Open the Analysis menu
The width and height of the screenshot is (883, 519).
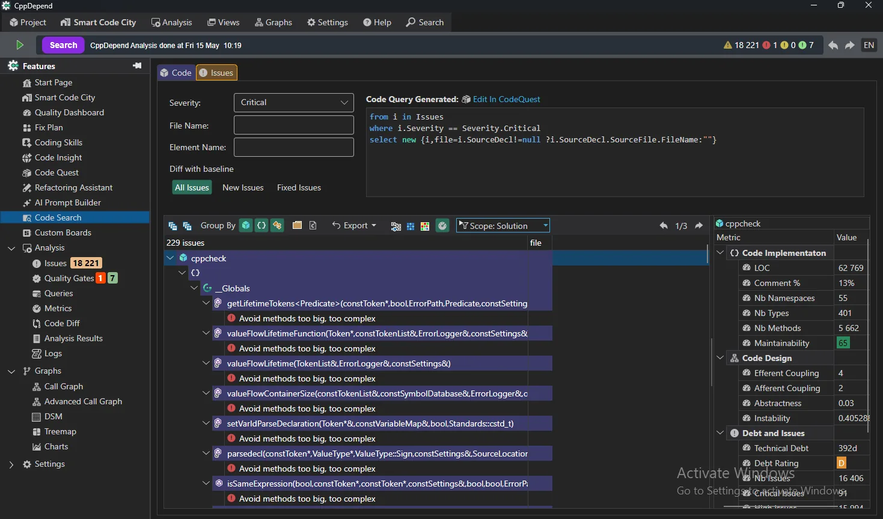172,22
